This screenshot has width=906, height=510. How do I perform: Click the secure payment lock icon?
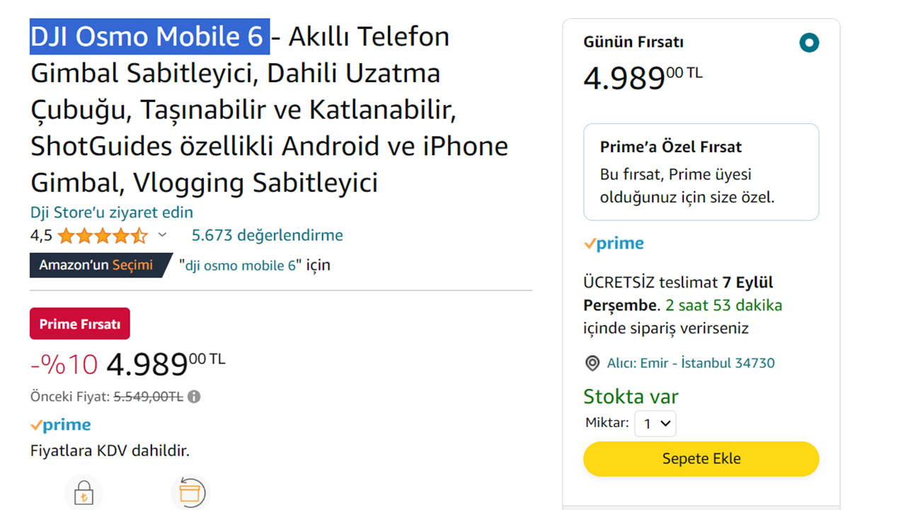pos(84,494)
